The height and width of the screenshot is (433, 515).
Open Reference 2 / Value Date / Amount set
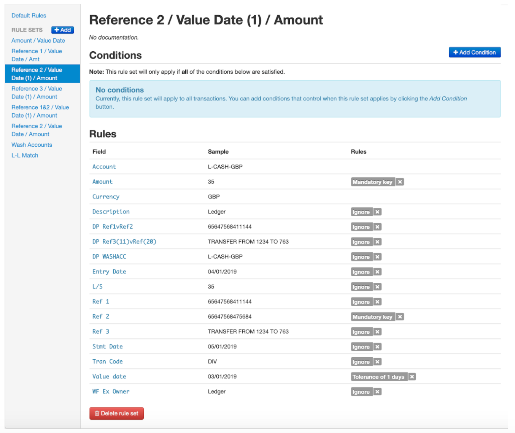point(37,130)
